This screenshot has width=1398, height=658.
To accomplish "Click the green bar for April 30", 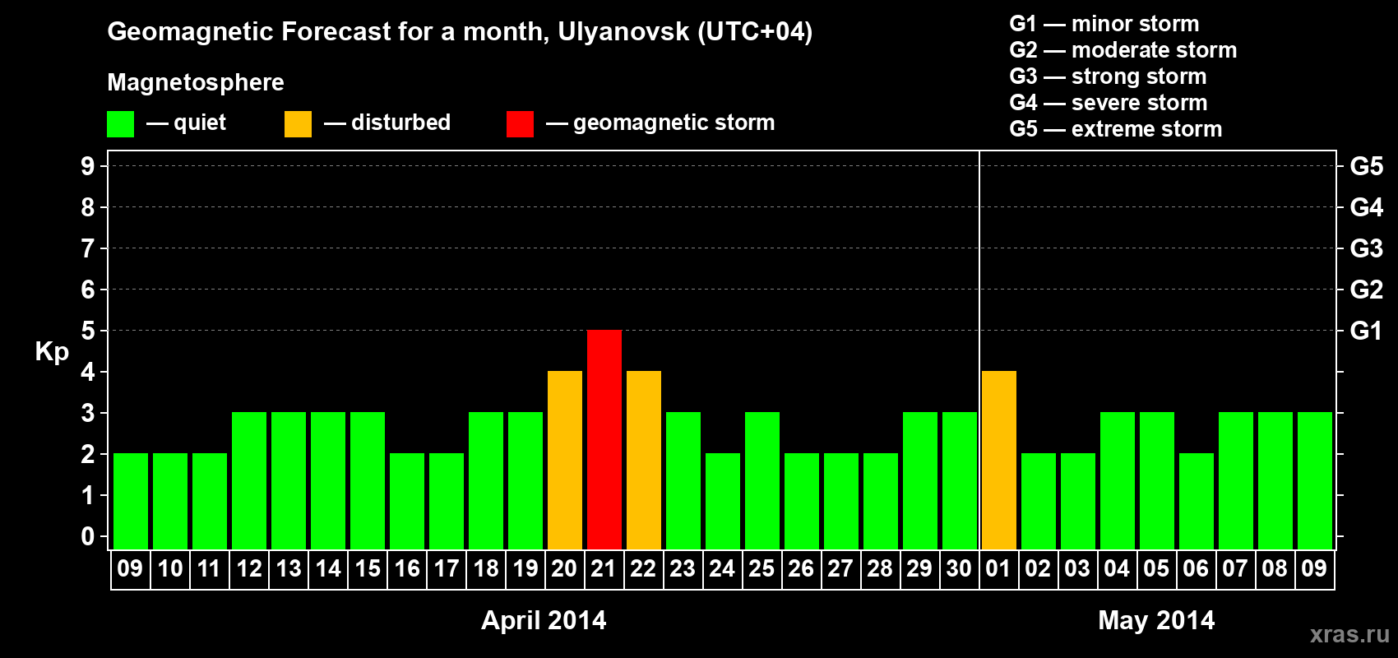I will pos(960,481).
